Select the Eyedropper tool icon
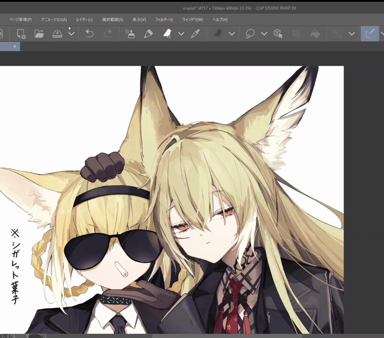 [x=195, y=33]
